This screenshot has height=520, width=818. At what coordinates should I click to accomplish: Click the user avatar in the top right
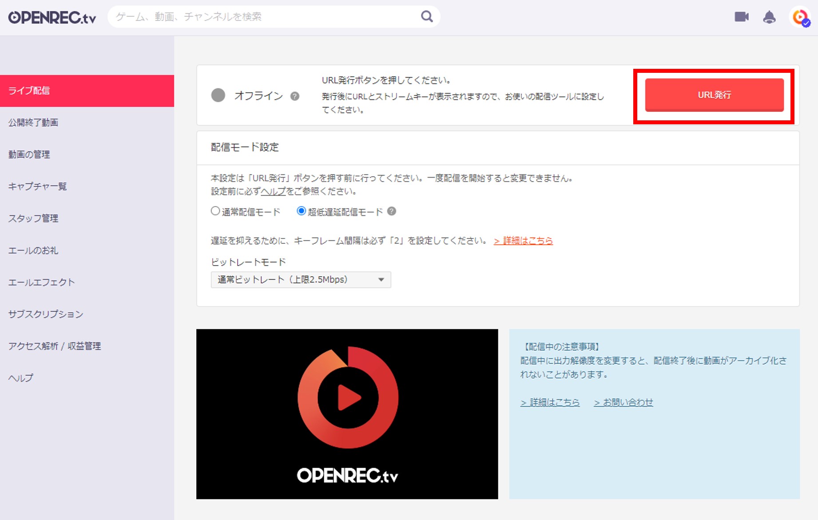(x=800, y=17)
